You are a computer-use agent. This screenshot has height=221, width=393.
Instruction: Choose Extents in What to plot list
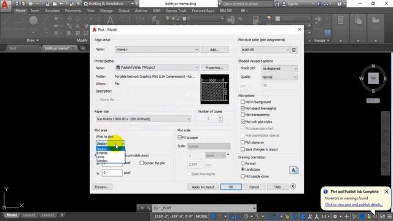[x=111, y=153]
